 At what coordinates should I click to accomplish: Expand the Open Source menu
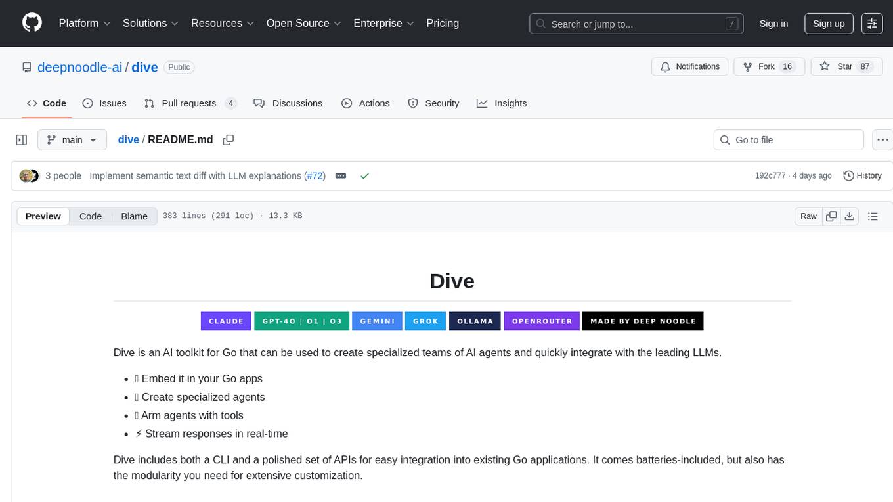click(304, 23)
